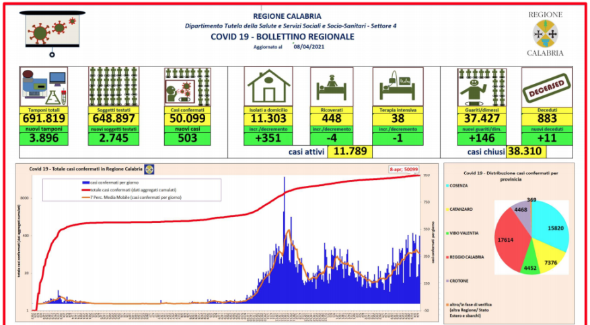Click the Cosenza cyan legend swatch

[x=447, y=185]
